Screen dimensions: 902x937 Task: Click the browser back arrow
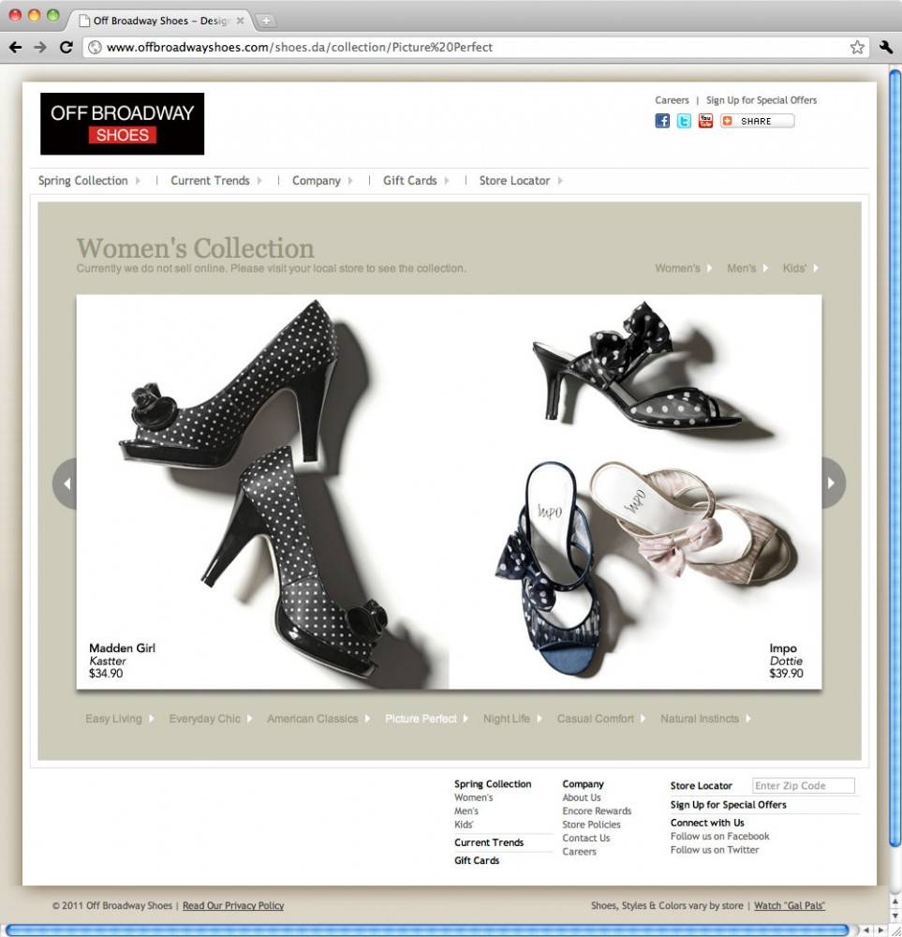(x=16, y=47)
